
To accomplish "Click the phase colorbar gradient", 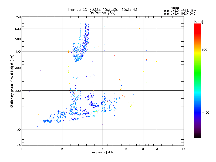I will click(198, 80).
